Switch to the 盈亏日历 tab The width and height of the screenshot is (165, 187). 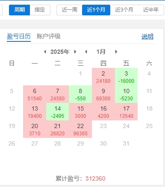point(19,36)
